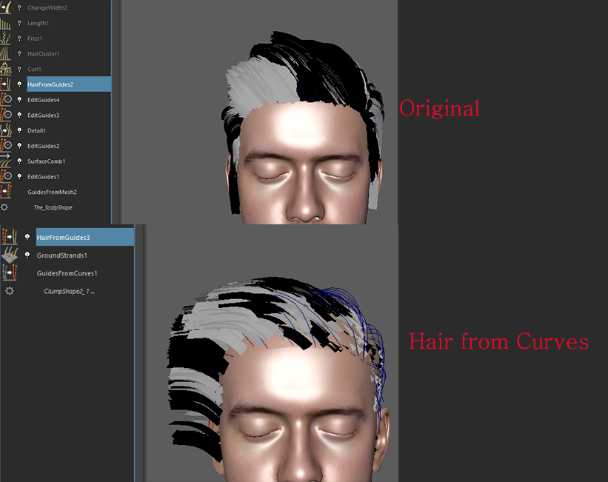Click the Detail1 operator icon

(x=6, y=130)
